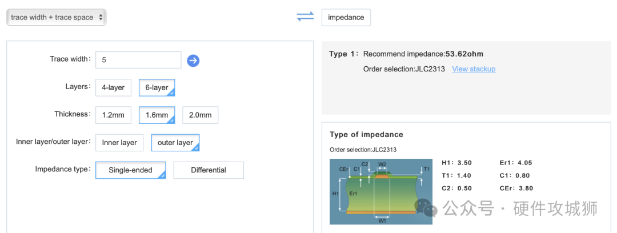Viewport: 617px width, 233px height.
Task: Choose 2.0mm board thickness
Action: 200,115
